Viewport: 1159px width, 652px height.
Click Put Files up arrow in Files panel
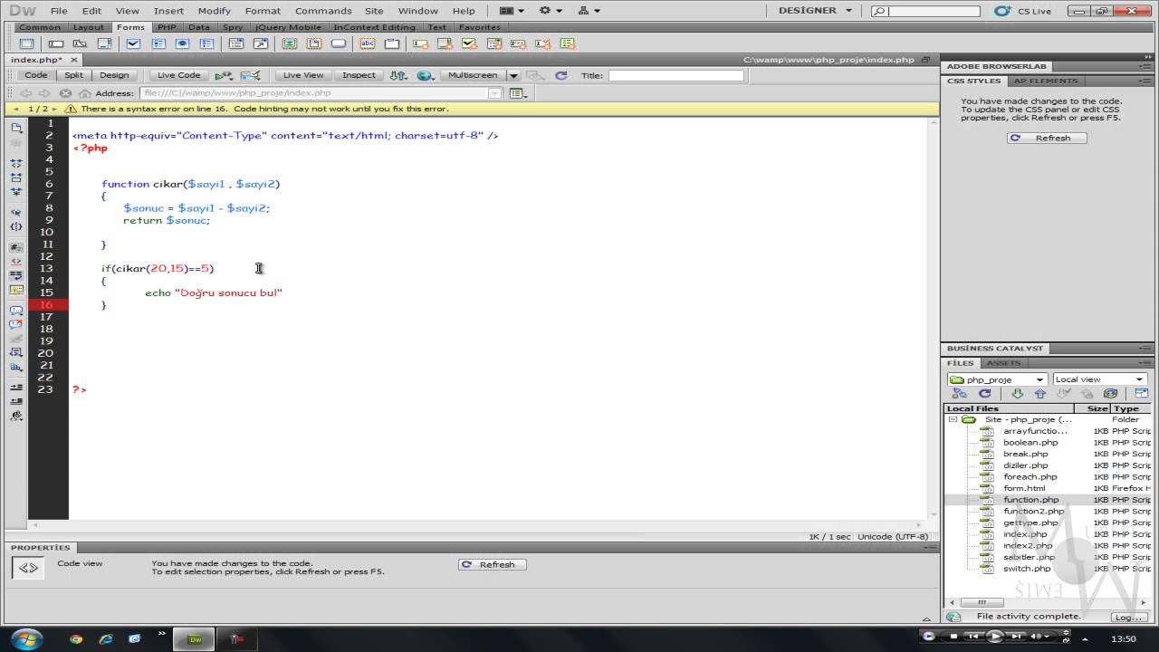tap(1039, 394)
